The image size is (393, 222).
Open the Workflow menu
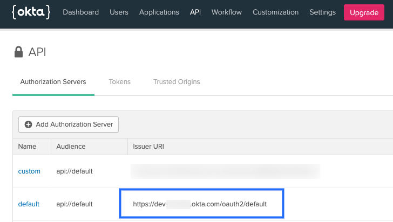pos(227,12)
